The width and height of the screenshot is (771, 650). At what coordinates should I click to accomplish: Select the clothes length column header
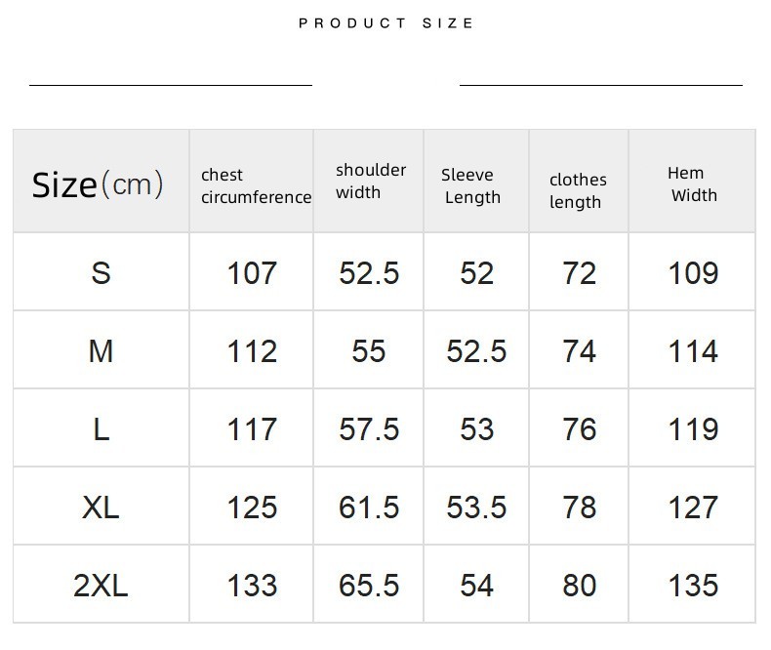tap(577, 190)
